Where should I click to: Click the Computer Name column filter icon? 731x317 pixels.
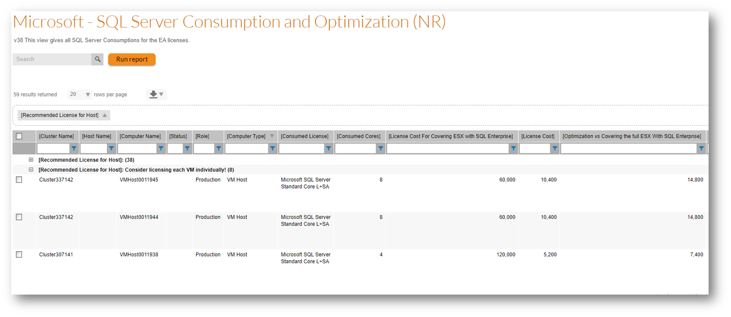pos(161,148)
